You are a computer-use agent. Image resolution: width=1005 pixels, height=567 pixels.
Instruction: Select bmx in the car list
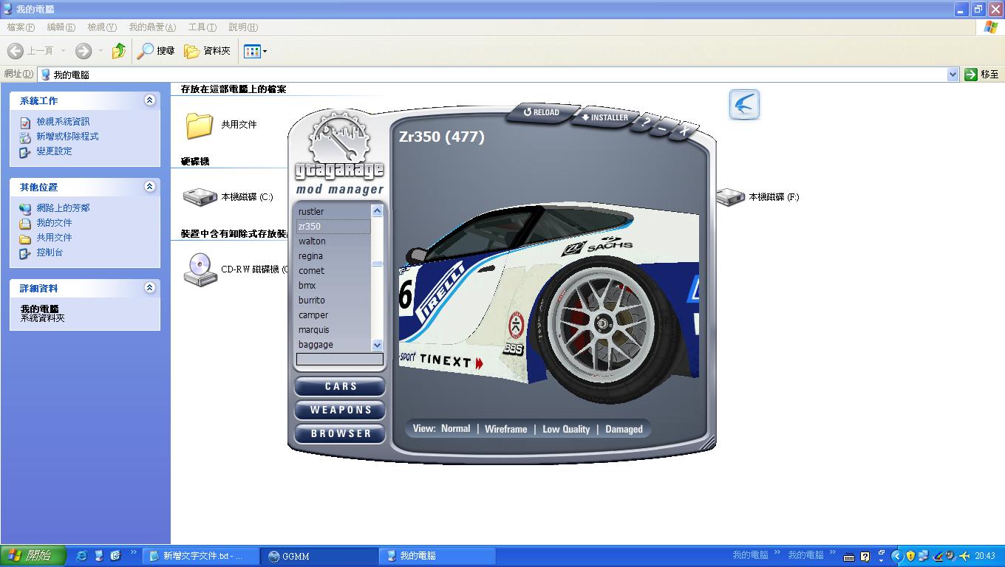[x=333, y=286]
